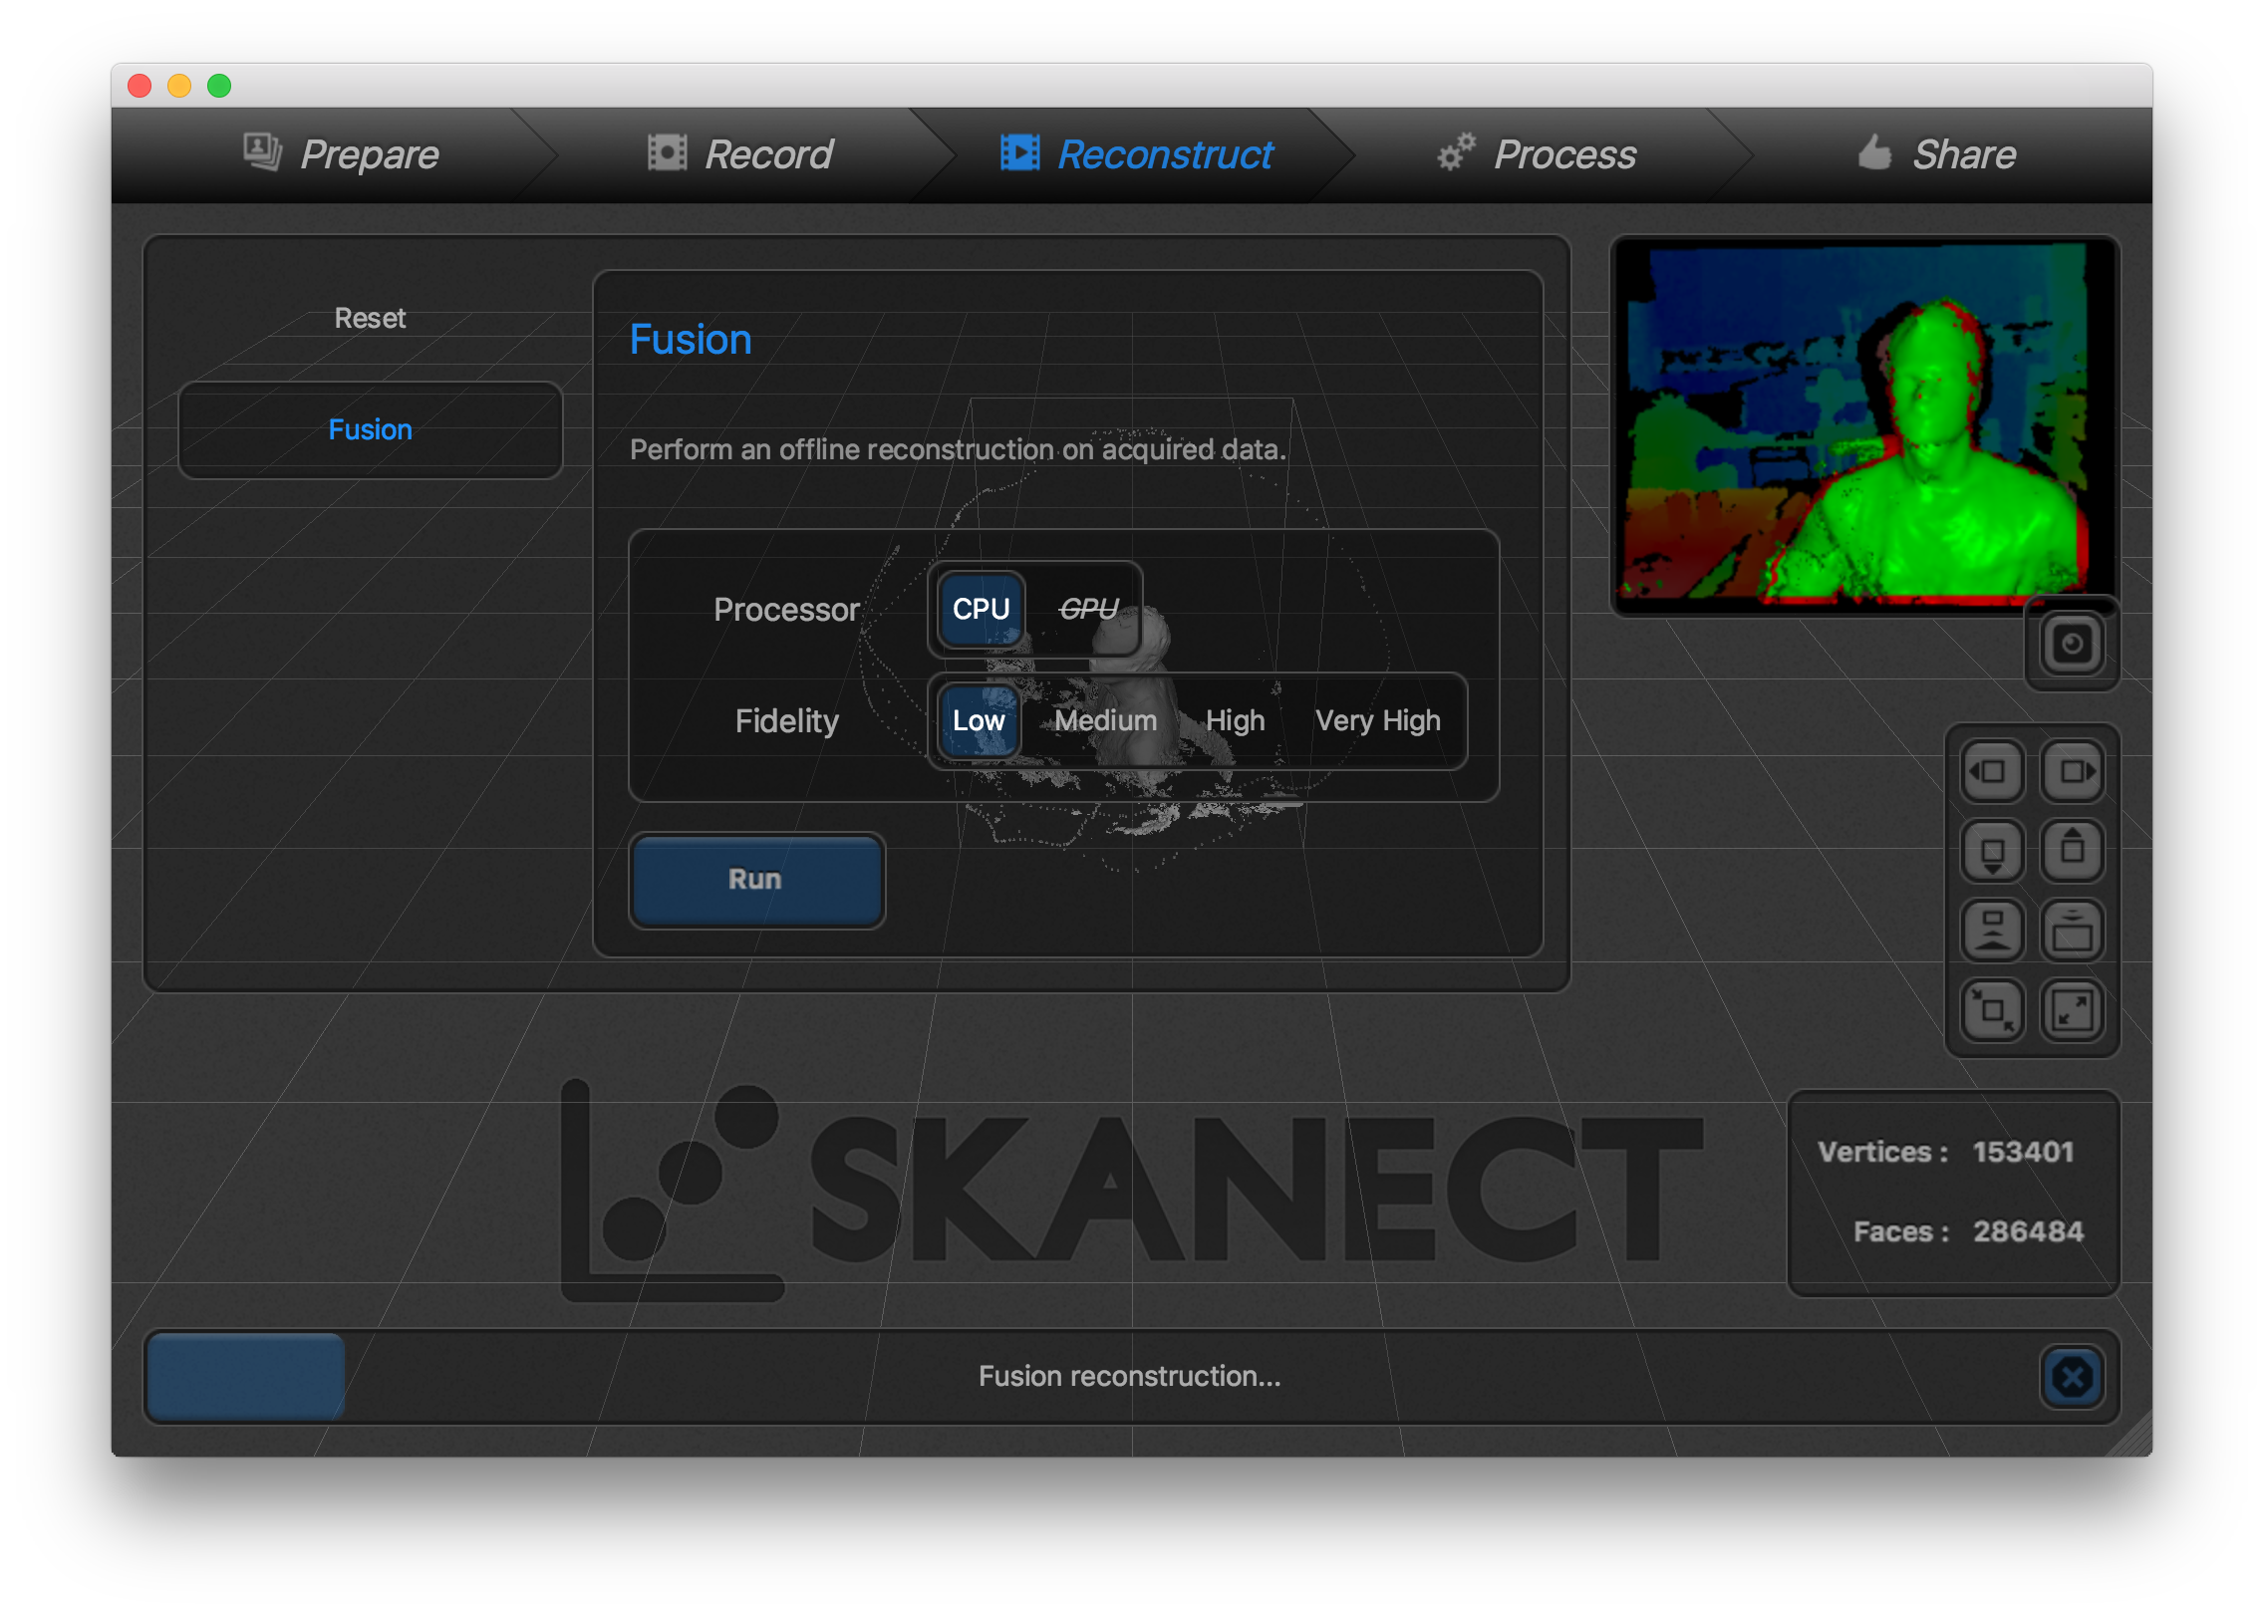Click the Run button to start fusion
The height and width of the screenshot is (1616, 2264).
tap(756, 880)
